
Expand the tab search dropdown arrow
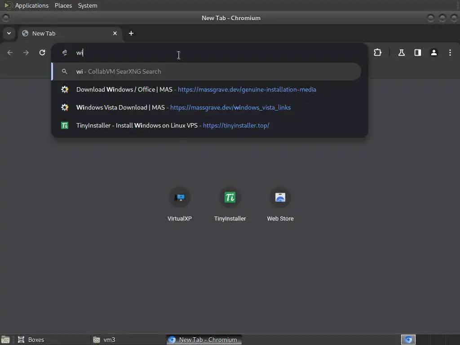(x=9, y=33)
